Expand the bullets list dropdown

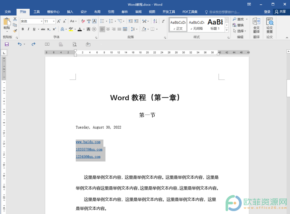click(x=107, y=21)
